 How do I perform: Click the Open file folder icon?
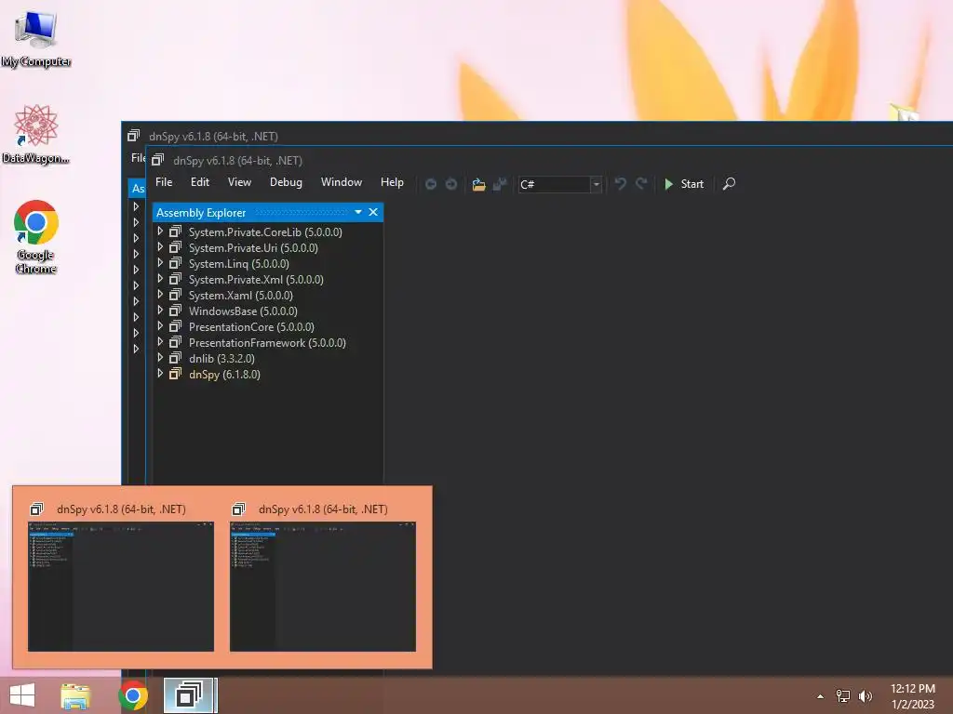coord(479,184)
